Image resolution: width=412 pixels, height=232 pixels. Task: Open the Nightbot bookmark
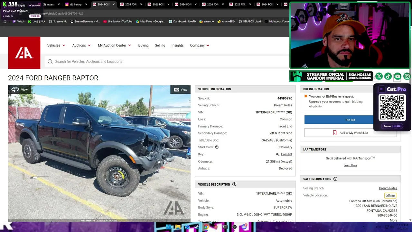point(277,22)
